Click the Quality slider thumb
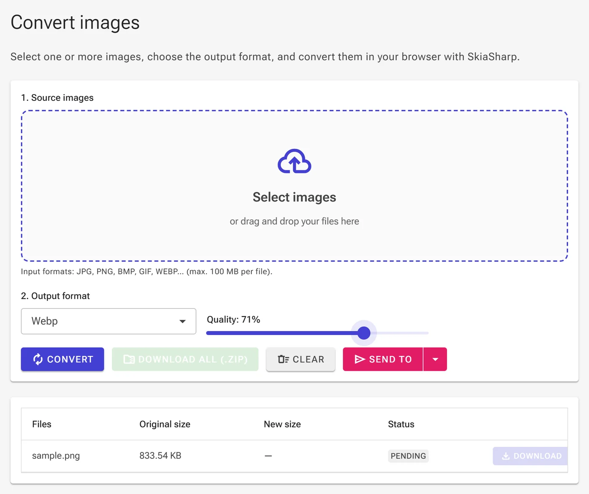Screen dimensions: 589x494 point(364,333)
